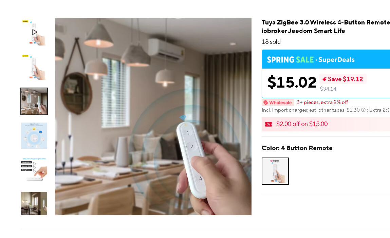Click the Wholesale label

(x=280, y=103)
